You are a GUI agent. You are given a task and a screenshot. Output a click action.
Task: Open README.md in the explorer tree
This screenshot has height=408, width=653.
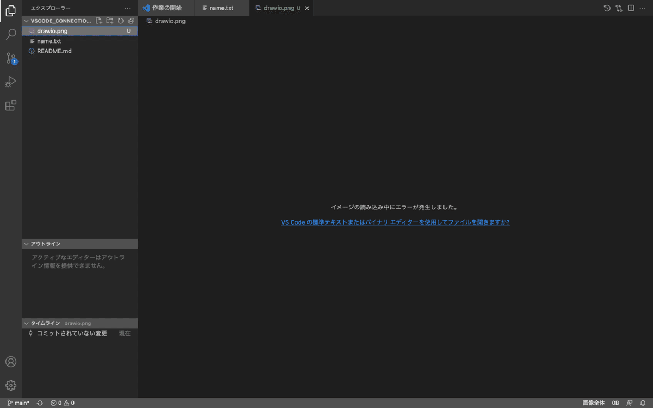(x=80, y=51)
